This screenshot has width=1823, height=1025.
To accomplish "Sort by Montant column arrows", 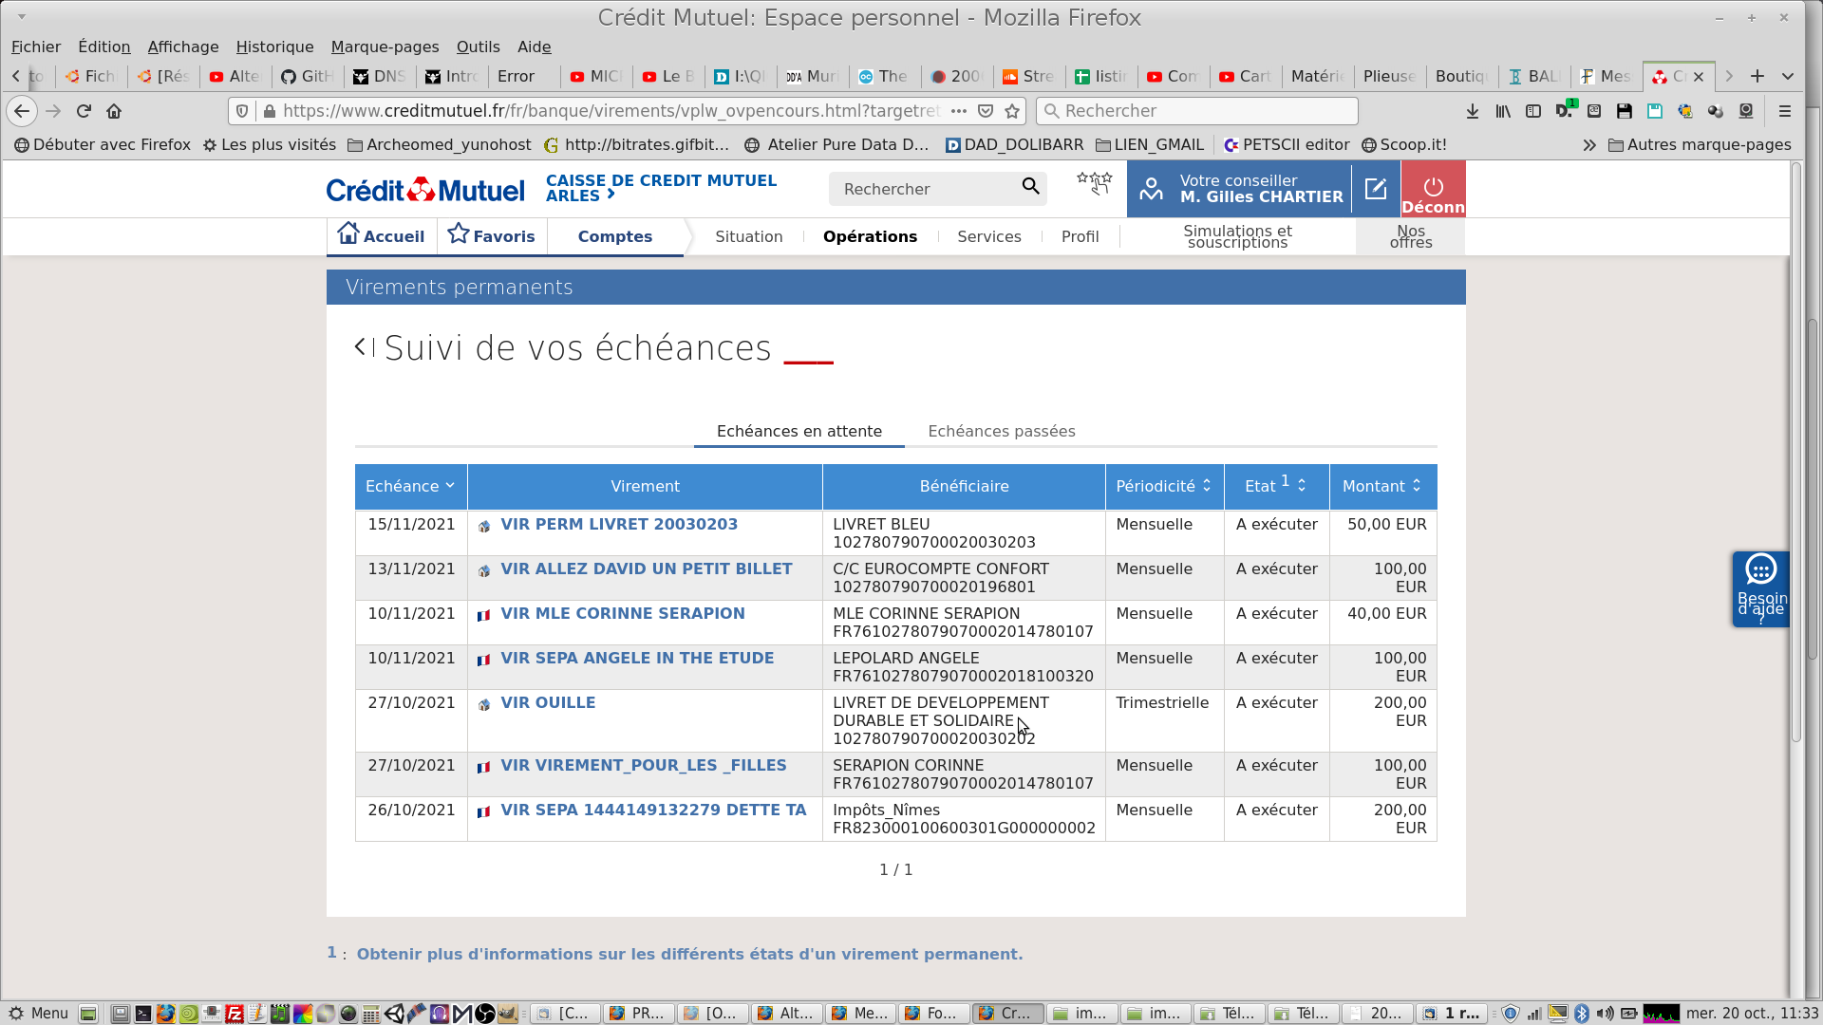I will pos(1417,486).
